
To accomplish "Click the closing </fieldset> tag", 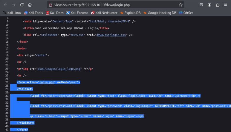I will (x=26, y=123).
